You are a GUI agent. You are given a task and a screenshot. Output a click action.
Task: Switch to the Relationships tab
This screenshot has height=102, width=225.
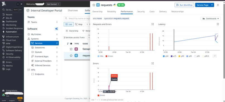pyautogui.click(x=178, y=11)
